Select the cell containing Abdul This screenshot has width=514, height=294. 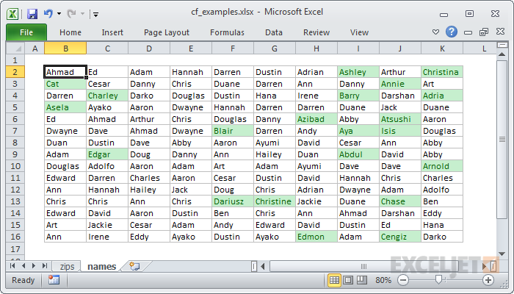pyautogui.click(x=358, y=154)
